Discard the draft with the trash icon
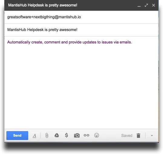Image resolution: width=163 pixels, height=154 pixels. click(139, 135)
